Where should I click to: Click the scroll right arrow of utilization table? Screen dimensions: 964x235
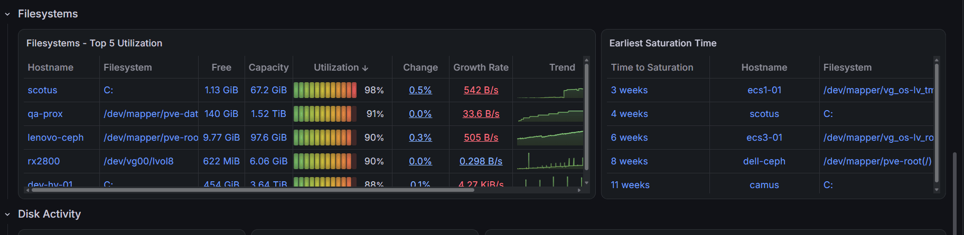(x=579, y=190)
